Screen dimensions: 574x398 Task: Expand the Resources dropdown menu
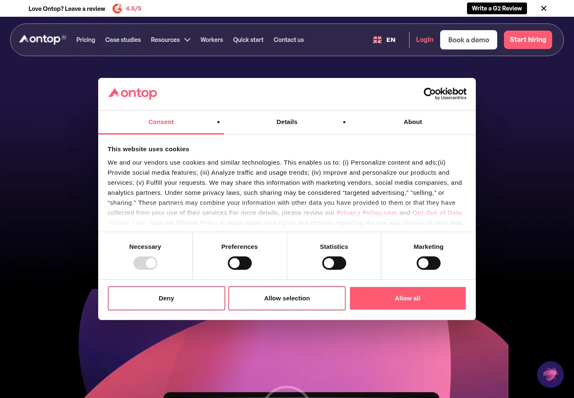tap(170, 40)
